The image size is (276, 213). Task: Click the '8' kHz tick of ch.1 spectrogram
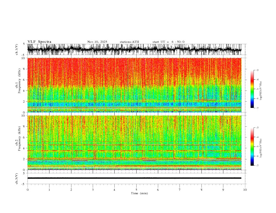[24, 69]
